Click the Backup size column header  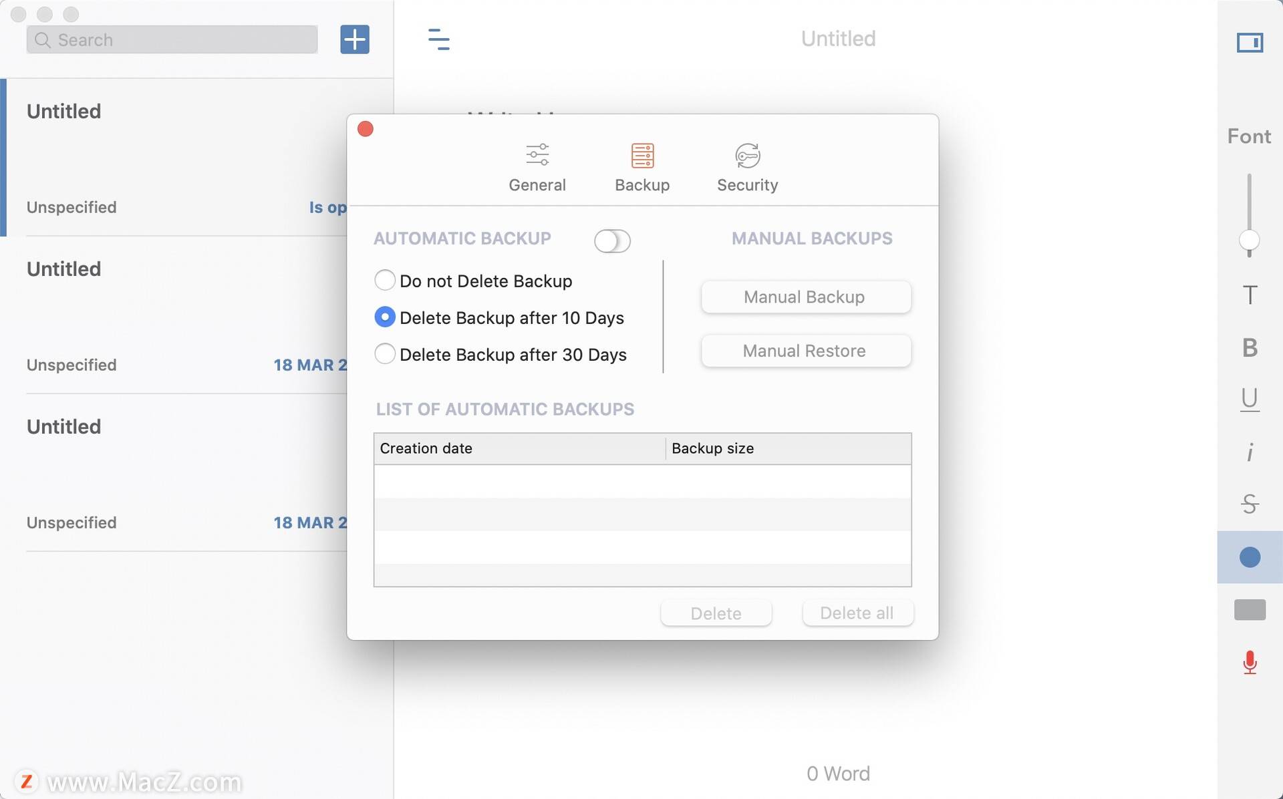pyautogui.click(x=789, y=448)
